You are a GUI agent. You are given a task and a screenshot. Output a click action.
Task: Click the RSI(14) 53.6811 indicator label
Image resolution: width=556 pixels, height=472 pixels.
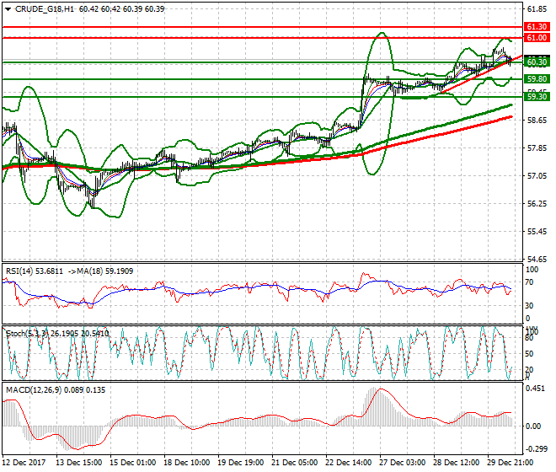point(35,271)
